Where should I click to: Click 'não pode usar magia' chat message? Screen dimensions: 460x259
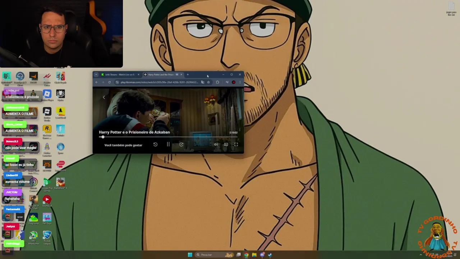(20, 148)
